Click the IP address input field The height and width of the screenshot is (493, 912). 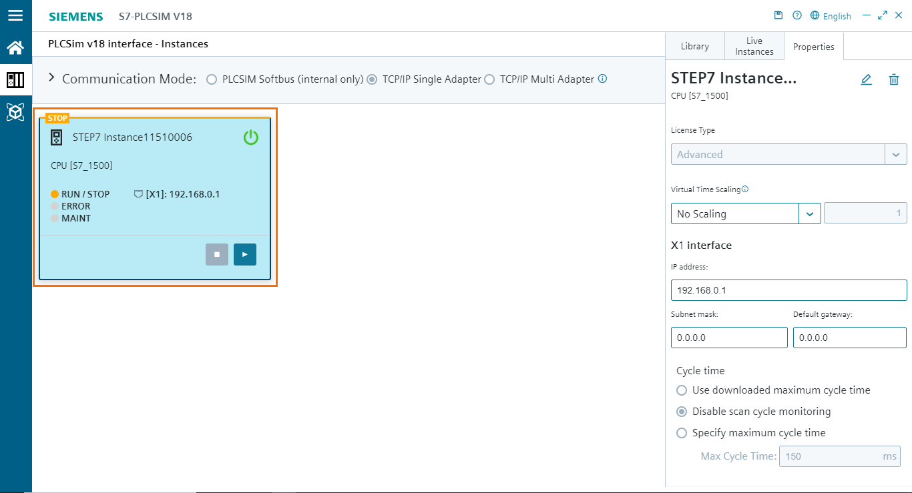point(788,290)
